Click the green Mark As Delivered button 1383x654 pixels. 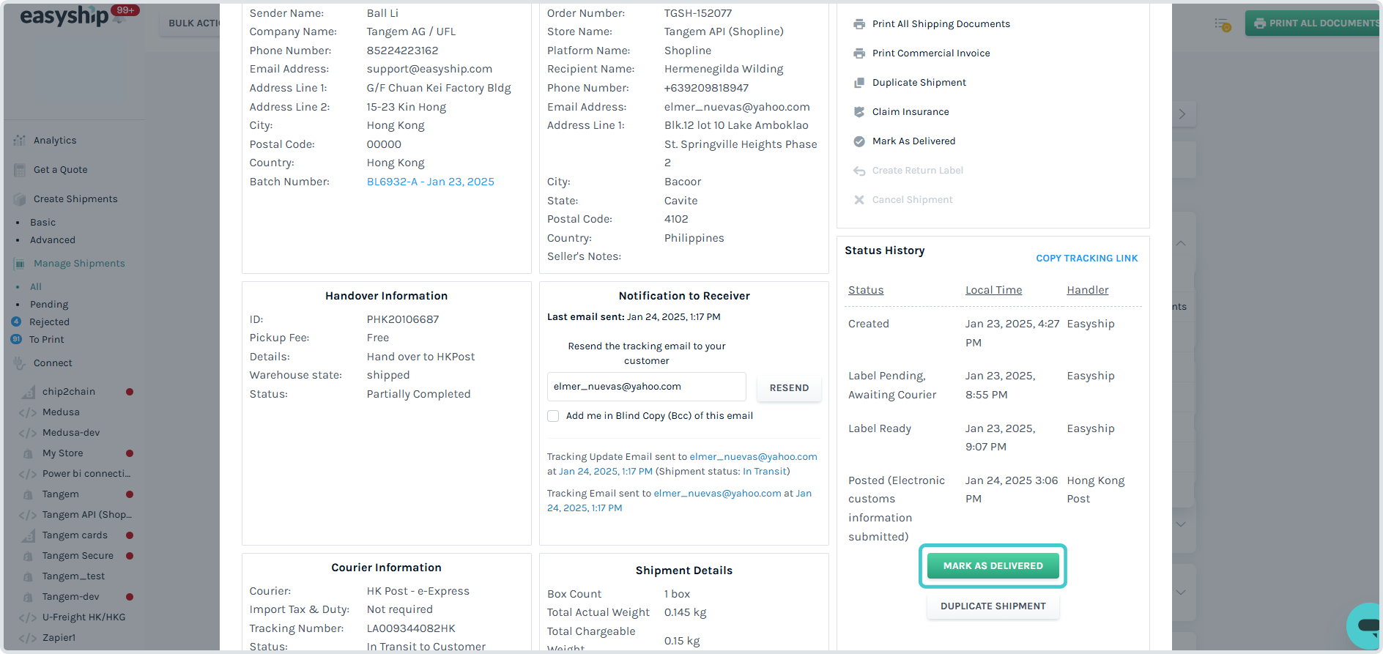tap(993, 566)
